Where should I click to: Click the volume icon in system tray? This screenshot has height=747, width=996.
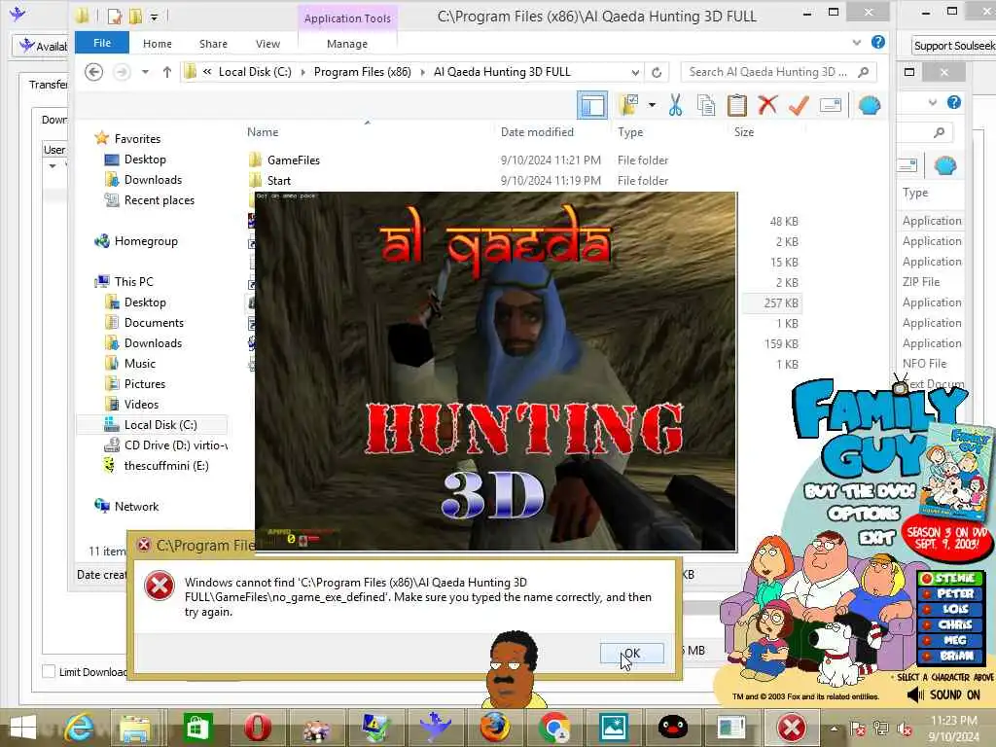905,729
